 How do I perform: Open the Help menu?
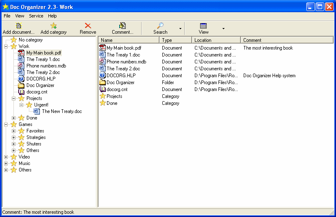(52, 16)
